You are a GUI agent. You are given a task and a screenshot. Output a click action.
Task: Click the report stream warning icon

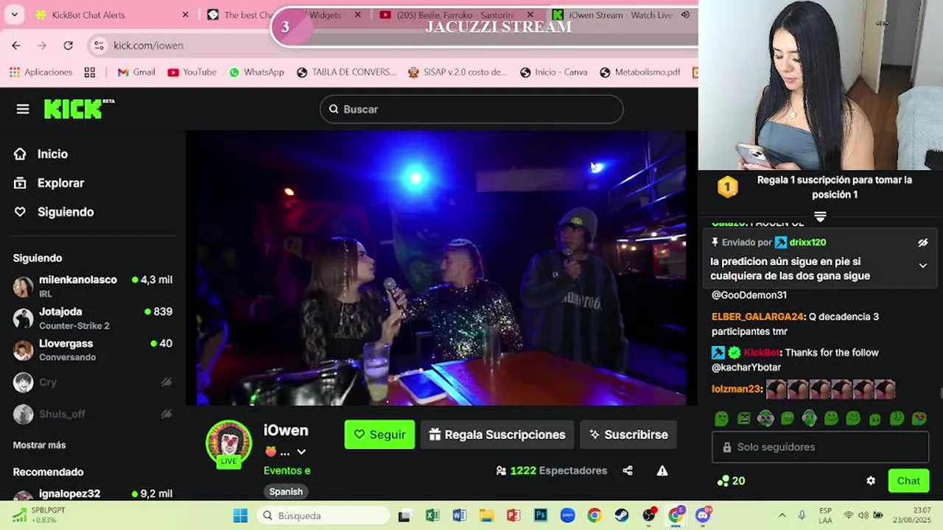tap(662, 470)
